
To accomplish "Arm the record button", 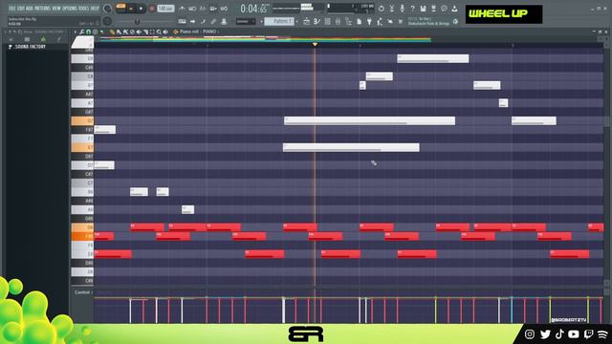I will tap(151, 9).
